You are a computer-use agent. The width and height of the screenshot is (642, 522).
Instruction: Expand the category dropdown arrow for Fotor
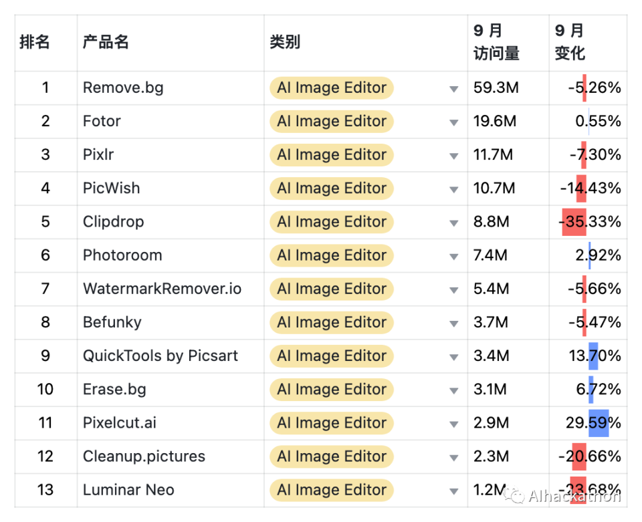point(454,122)
